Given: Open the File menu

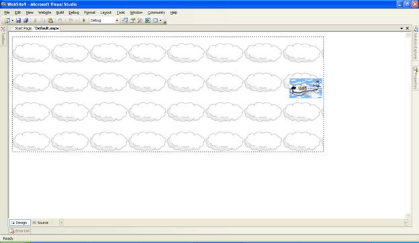Looking at the screenshot, I should [x=7, y=13].
